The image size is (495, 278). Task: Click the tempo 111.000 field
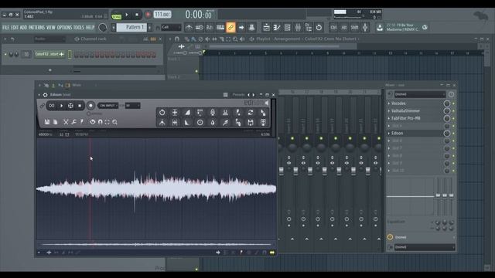[x=162, y=15]
